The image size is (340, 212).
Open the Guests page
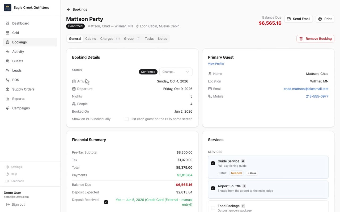click(30, 61)
